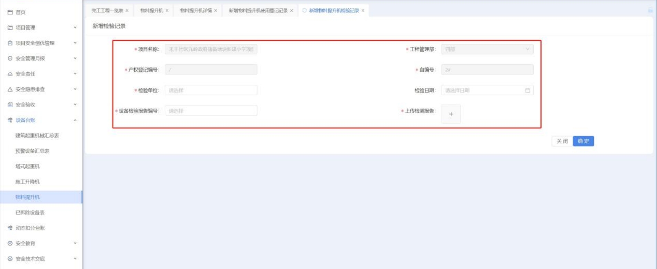This screenshot has height=269, width=657.
Task: Open 塔式起重机 in the sidebar
Action: pyautogui.click(x=27, y=166)
